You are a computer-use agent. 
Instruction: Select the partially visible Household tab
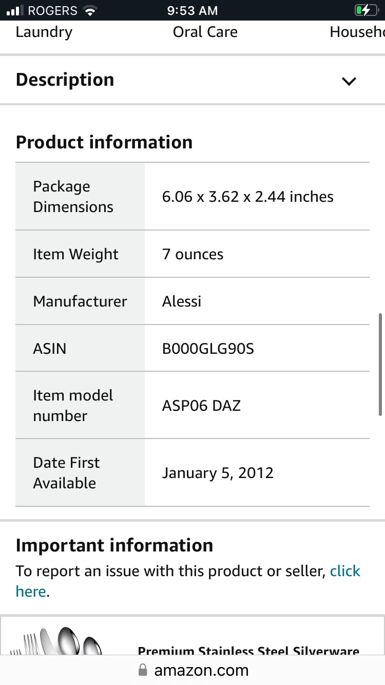pyautogui.click(x=357, y=32)
